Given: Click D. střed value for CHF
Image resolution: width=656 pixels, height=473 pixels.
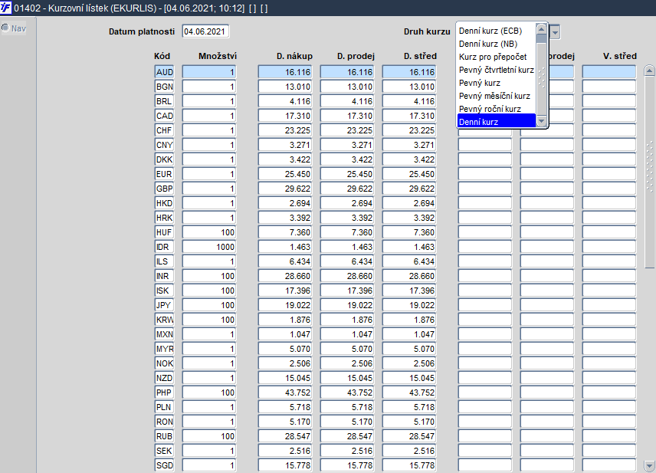Looking at the screenshot, I should [x=409, y=130].
